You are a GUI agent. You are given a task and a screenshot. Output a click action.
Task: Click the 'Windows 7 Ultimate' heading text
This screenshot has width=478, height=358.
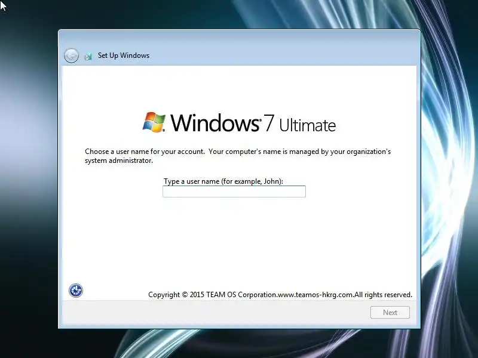click(x=253, y=123)
